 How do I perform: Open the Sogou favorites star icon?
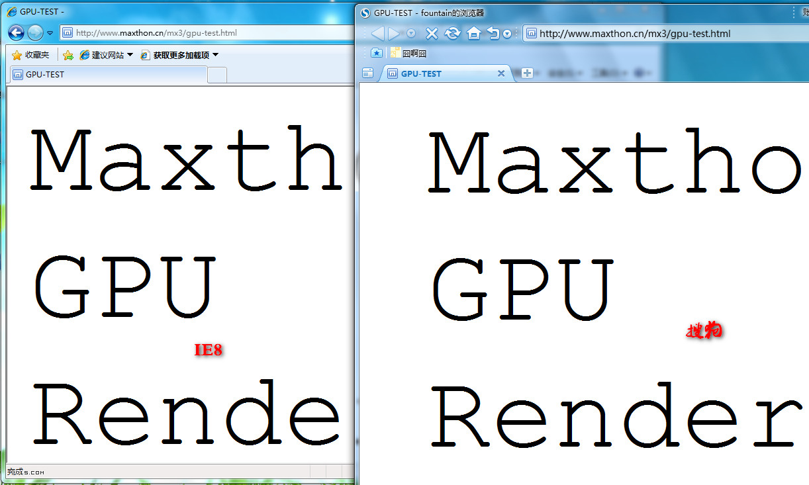[376, 53]
